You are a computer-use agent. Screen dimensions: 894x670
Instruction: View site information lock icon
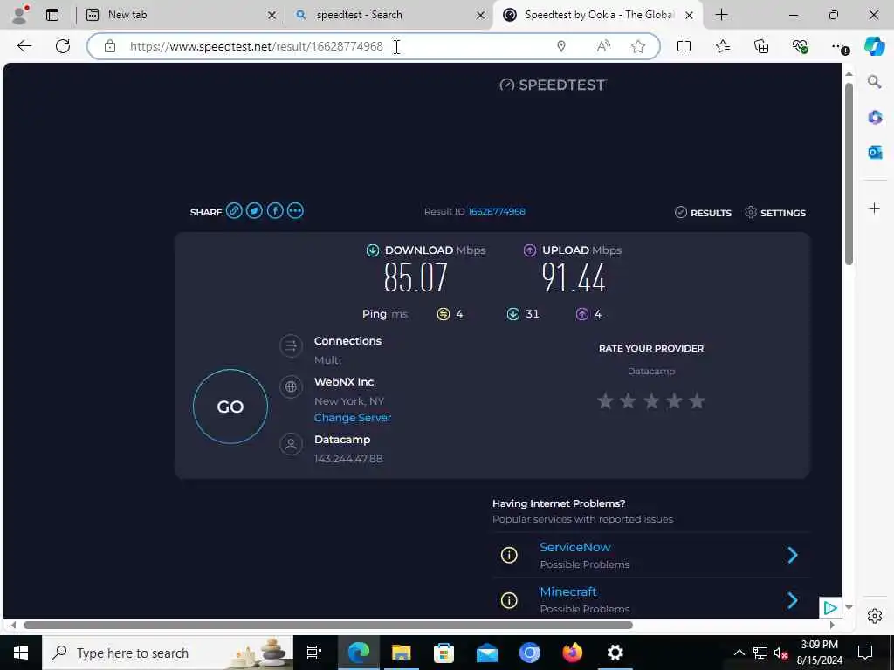coord(110,47)
